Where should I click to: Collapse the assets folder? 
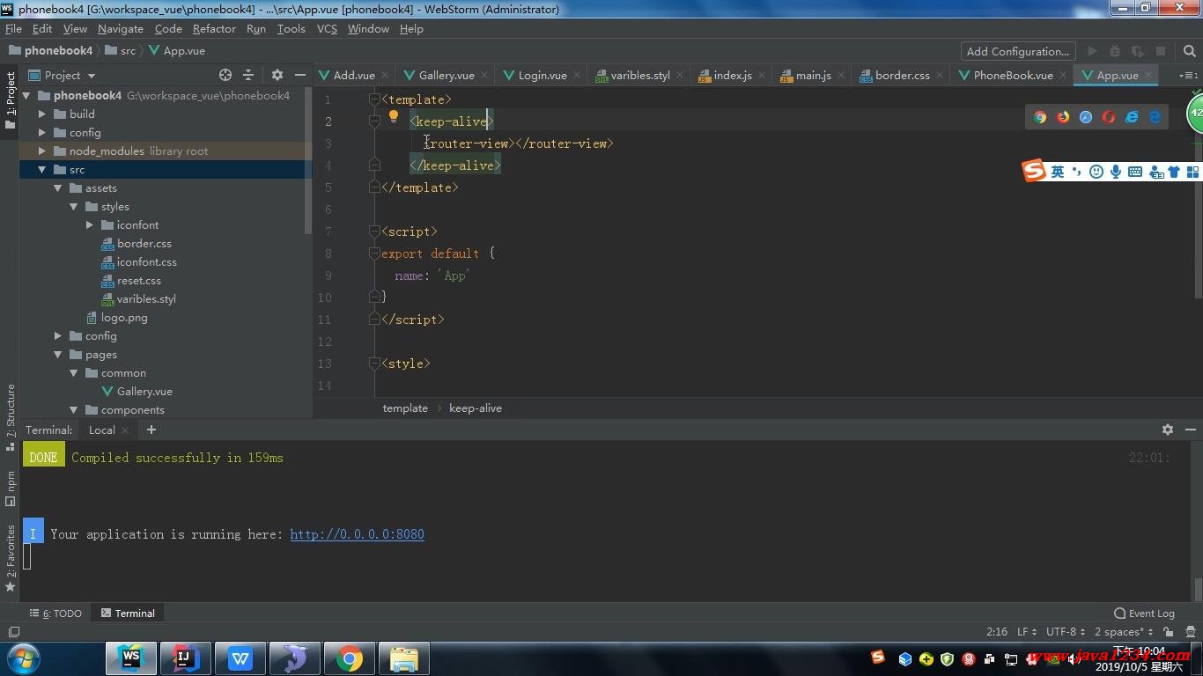tap(57, 187)
